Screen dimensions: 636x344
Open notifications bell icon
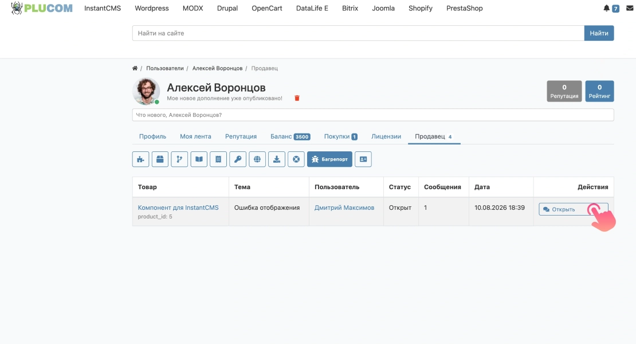coord(606,8)
